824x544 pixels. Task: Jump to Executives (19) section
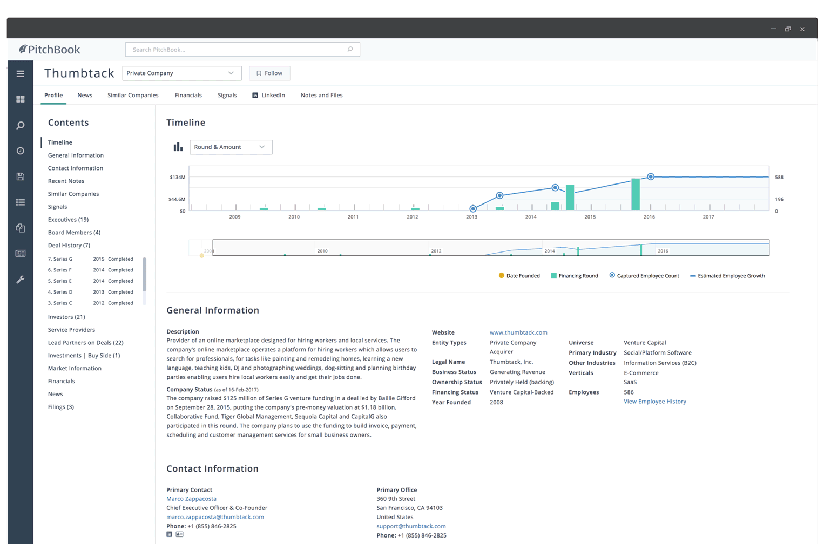[x=68, y=220]
